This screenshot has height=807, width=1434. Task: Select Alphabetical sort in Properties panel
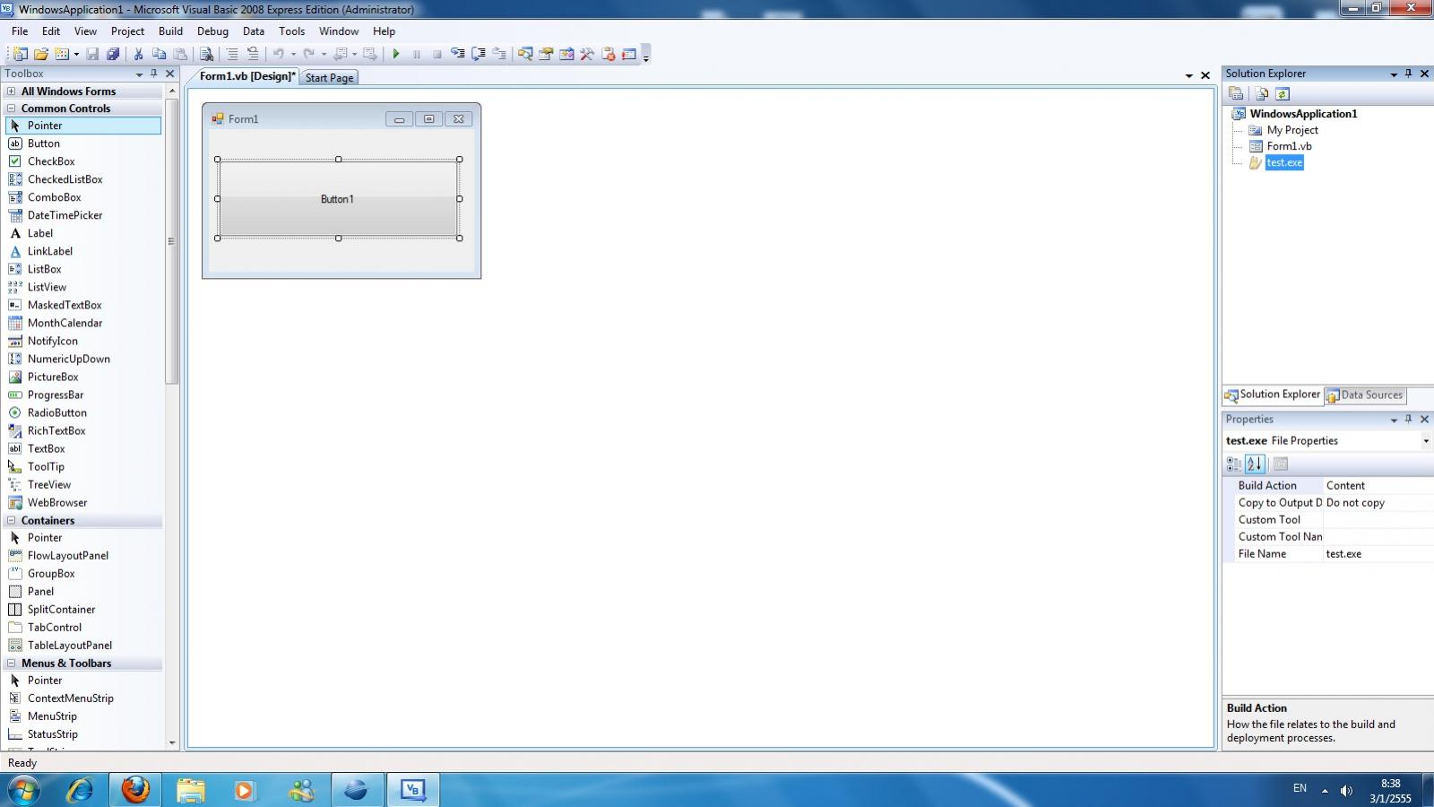1255,464
